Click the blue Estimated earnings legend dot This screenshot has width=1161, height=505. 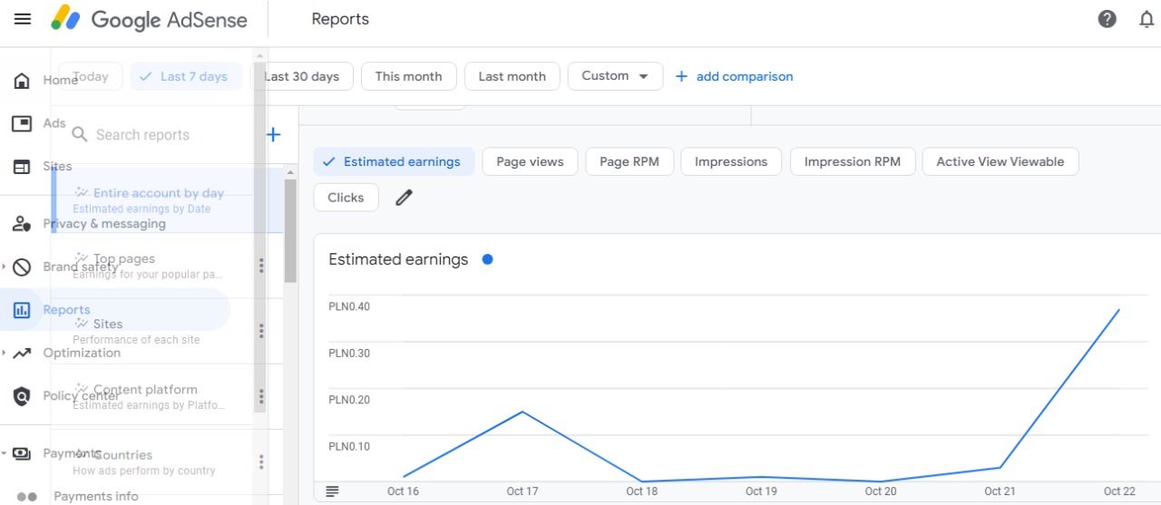coord(487,259)
